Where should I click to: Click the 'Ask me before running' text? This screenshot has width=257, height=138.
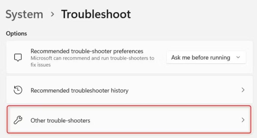tap(201, 58)
